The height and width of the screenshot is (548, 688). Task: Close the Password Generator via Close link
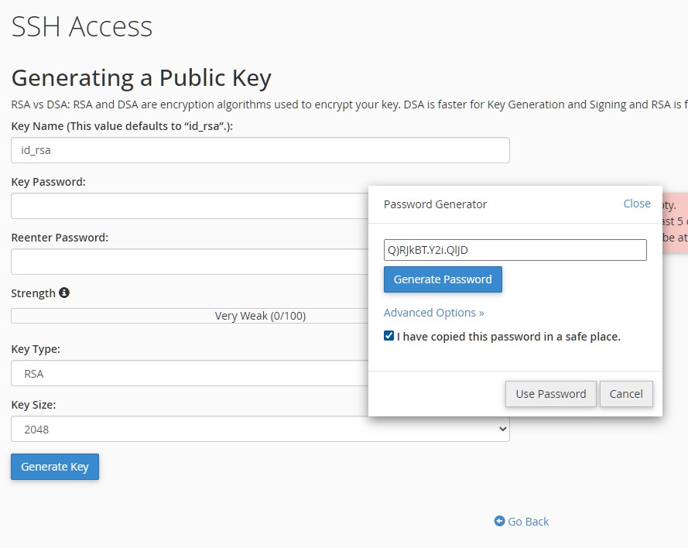(636, 204)
